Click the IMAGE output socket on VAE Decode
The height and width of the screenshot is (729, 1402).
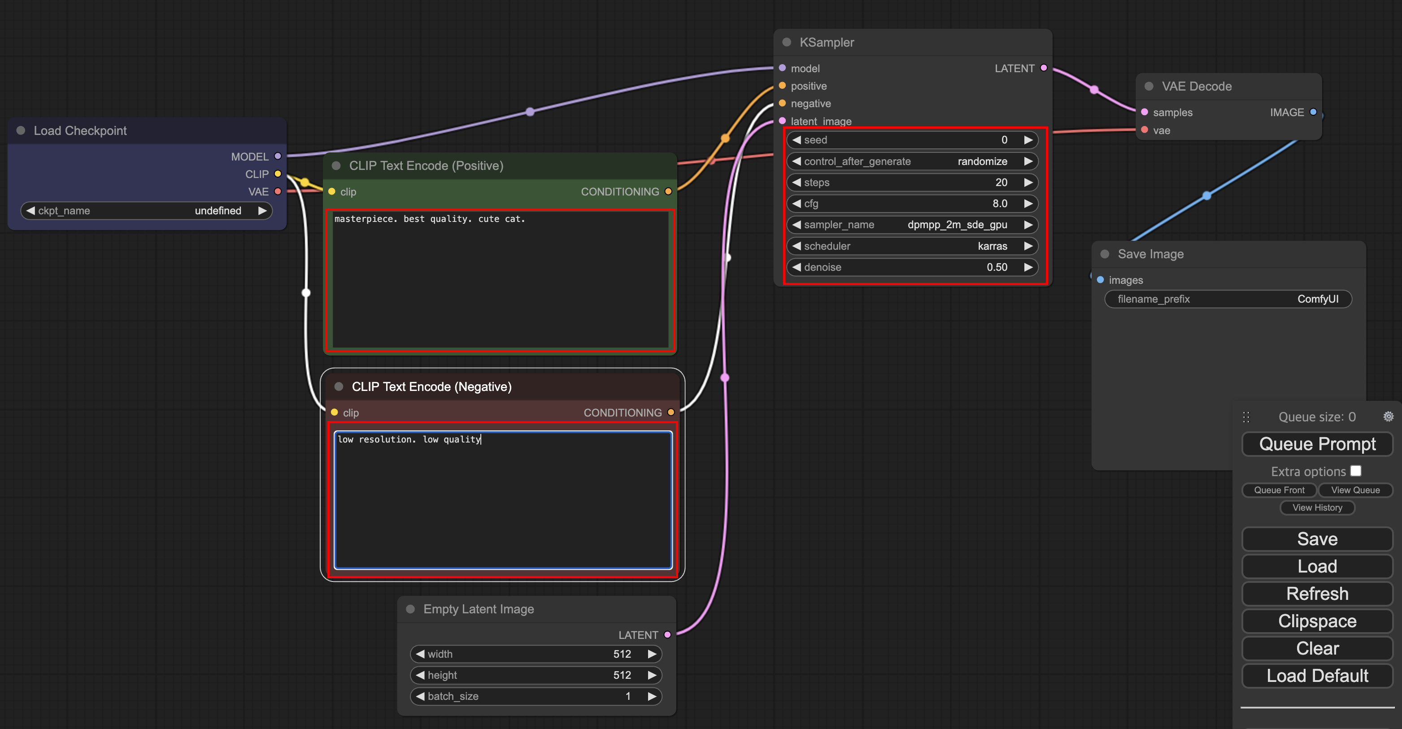[1313, 112]
